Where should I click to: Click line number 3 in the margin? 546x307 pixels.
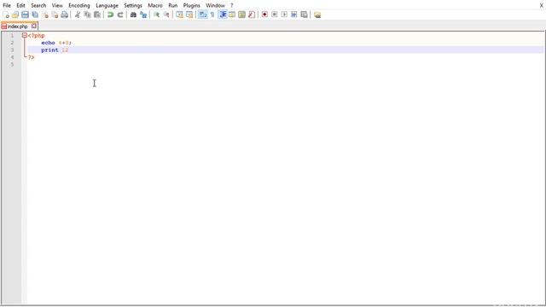tap(12, 50)
